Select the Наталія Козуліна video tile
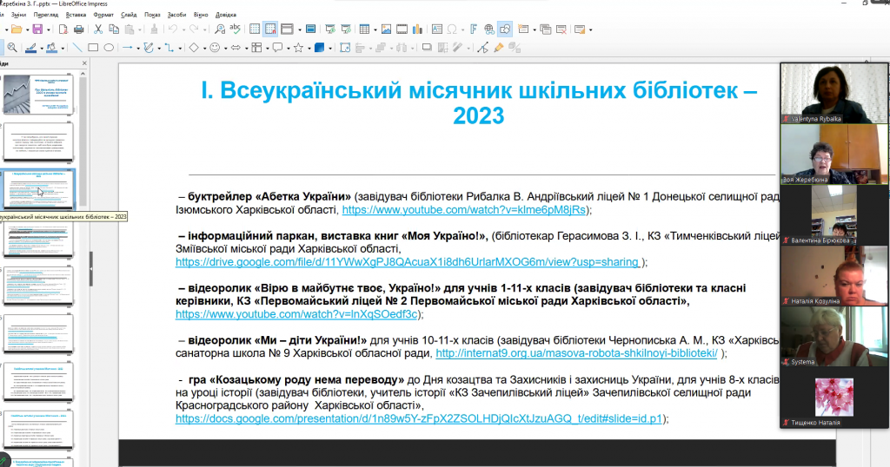890x467 pixels. (834, 275)
